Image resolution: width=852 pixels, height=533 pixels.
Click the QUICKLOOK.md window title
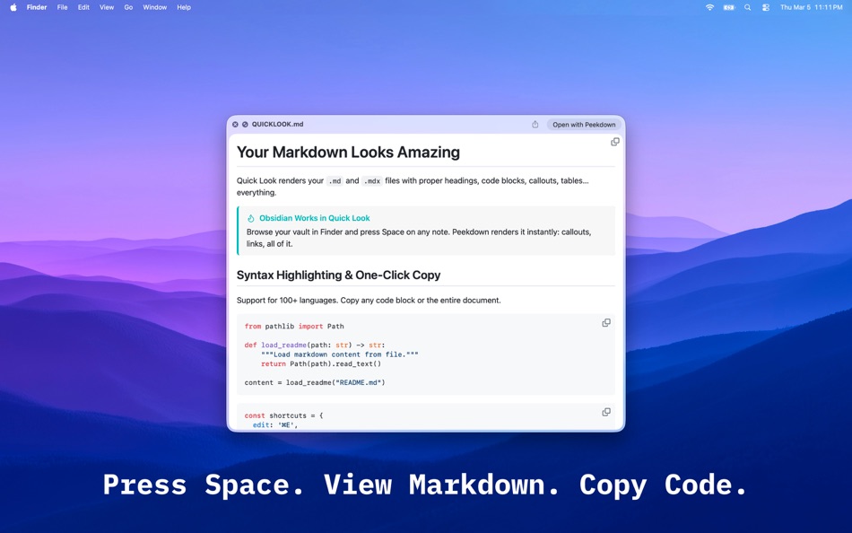coord(278,125)
